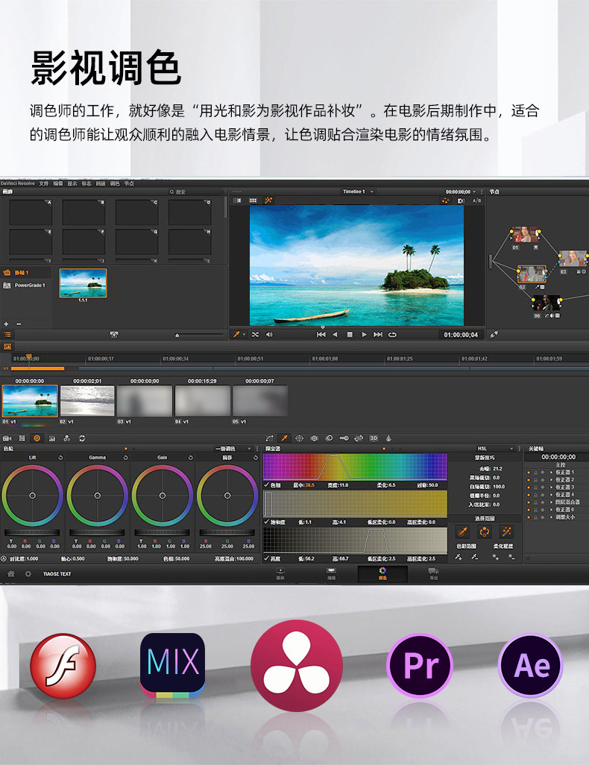The height and width of the screenshot is (765, 589).
Task: Expand the 校正器 3 keyframe row
Action: pos(551,487)
